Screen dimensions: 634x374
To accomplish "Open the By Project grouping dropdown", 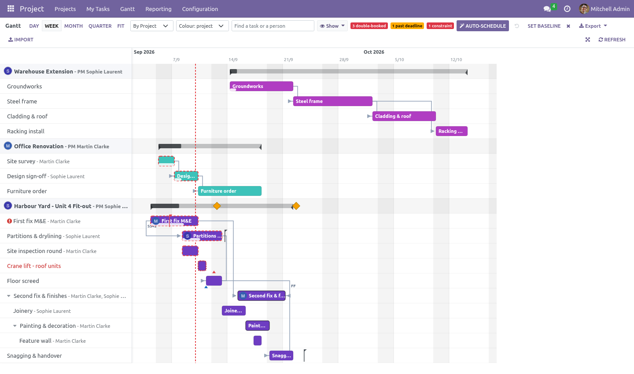I will point(152,26).
